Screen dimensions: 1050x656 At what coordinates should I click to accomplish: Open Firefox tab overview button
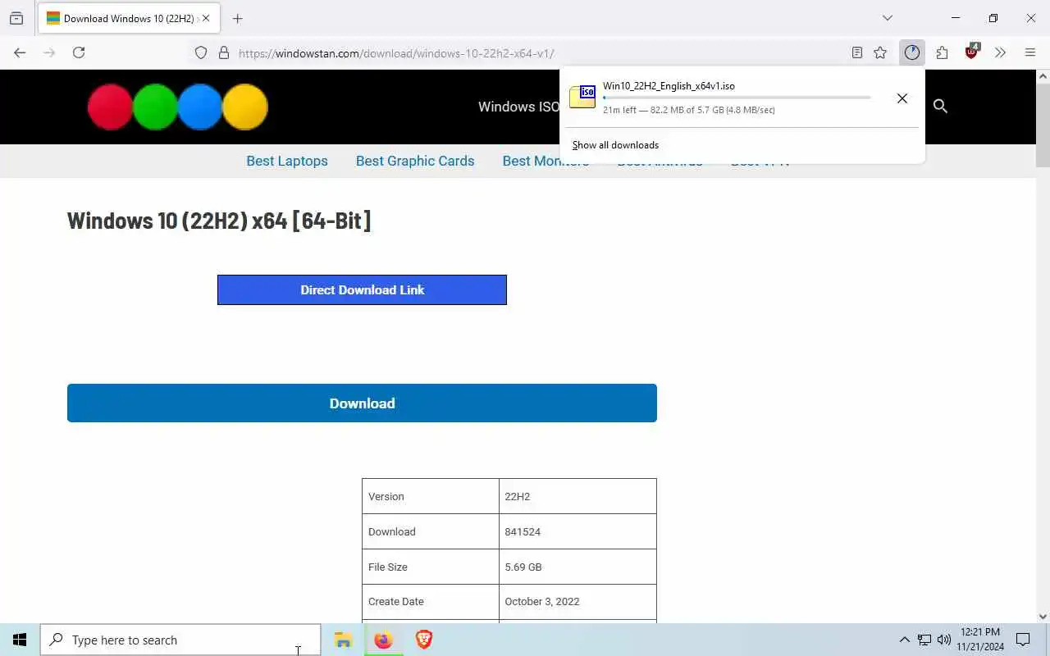(16, 18)
